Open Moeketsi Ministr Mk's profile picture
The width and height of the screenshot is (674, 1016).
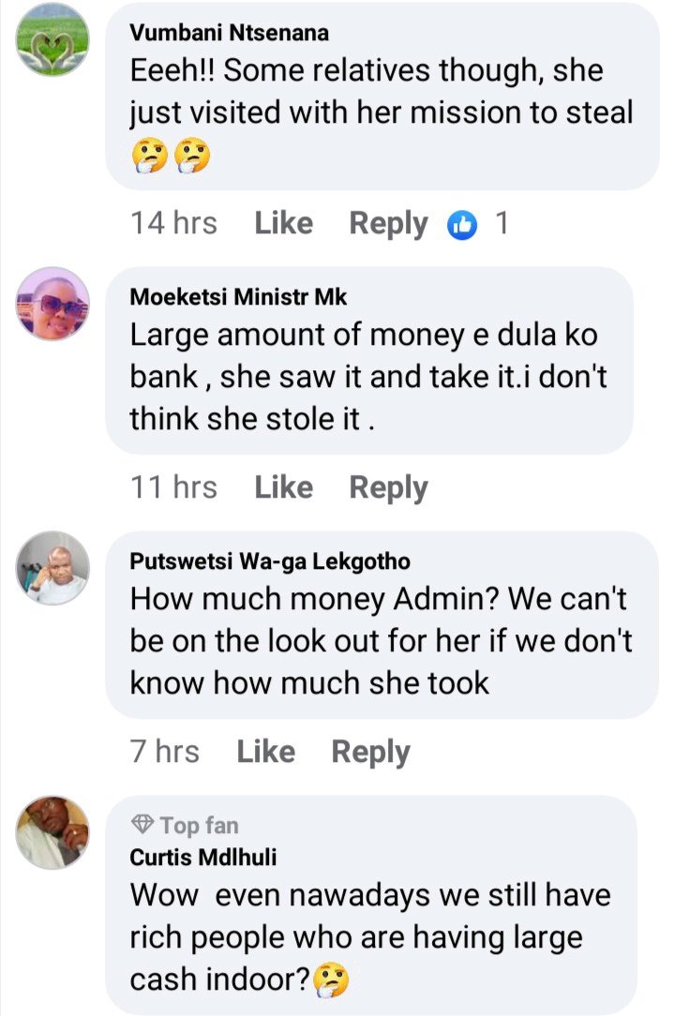coord(52,304)
